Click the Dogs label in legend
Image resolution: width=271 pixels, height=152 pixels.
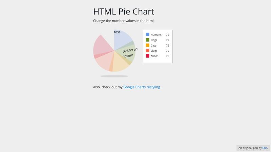point(154,40)
